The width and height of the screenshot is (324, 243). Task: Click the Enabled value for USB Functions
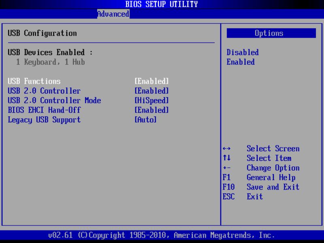152,81
